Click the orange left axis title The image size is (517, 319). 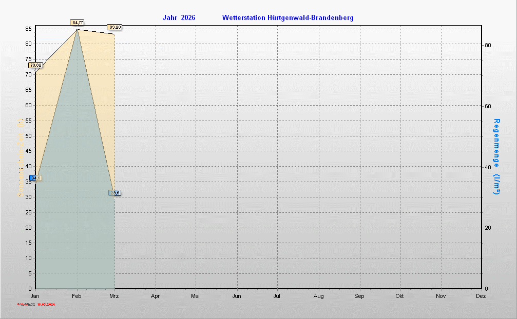point(20,157)
